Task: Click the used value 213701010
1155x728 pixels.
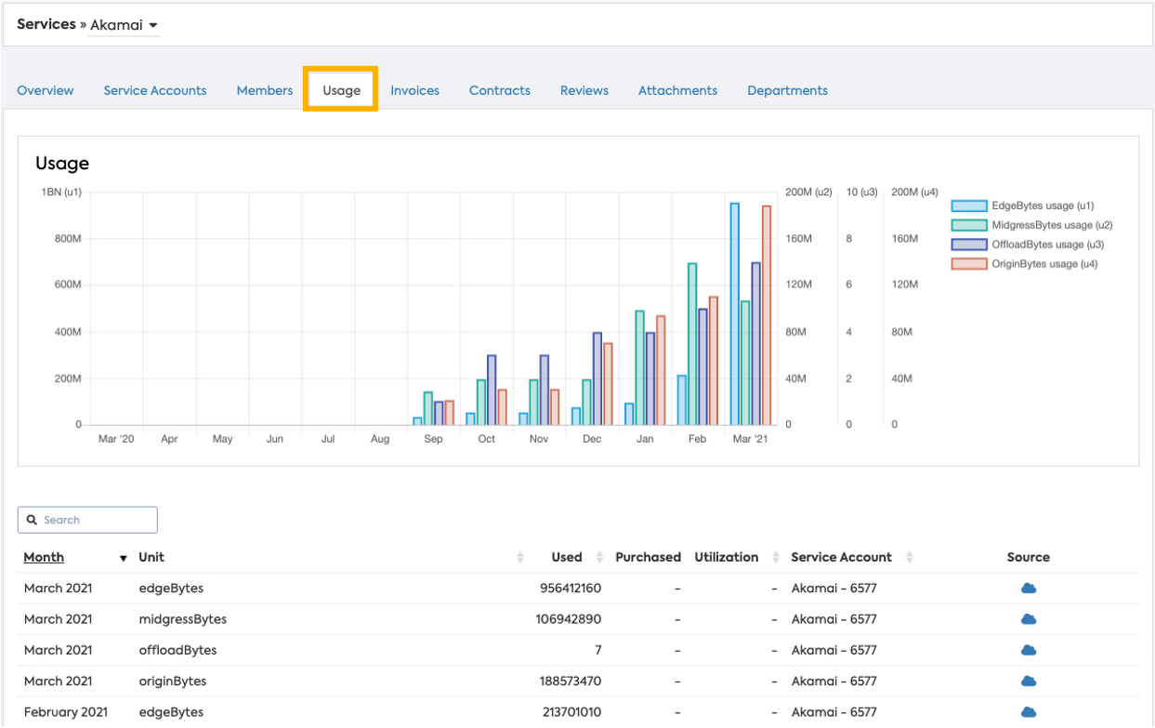Action: [x=571, y=712]
